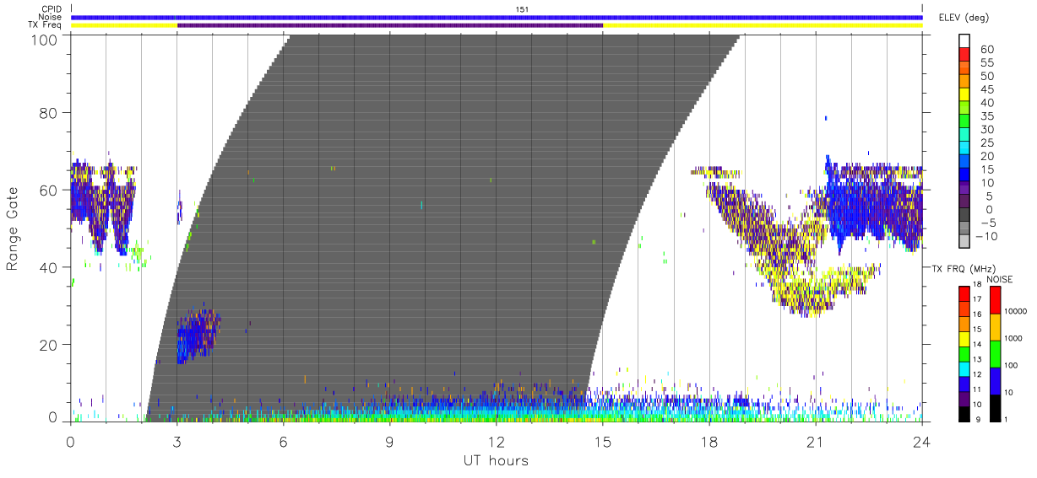
Task: Click the purple TX Freq bar segment
Action: click(389, 25)
